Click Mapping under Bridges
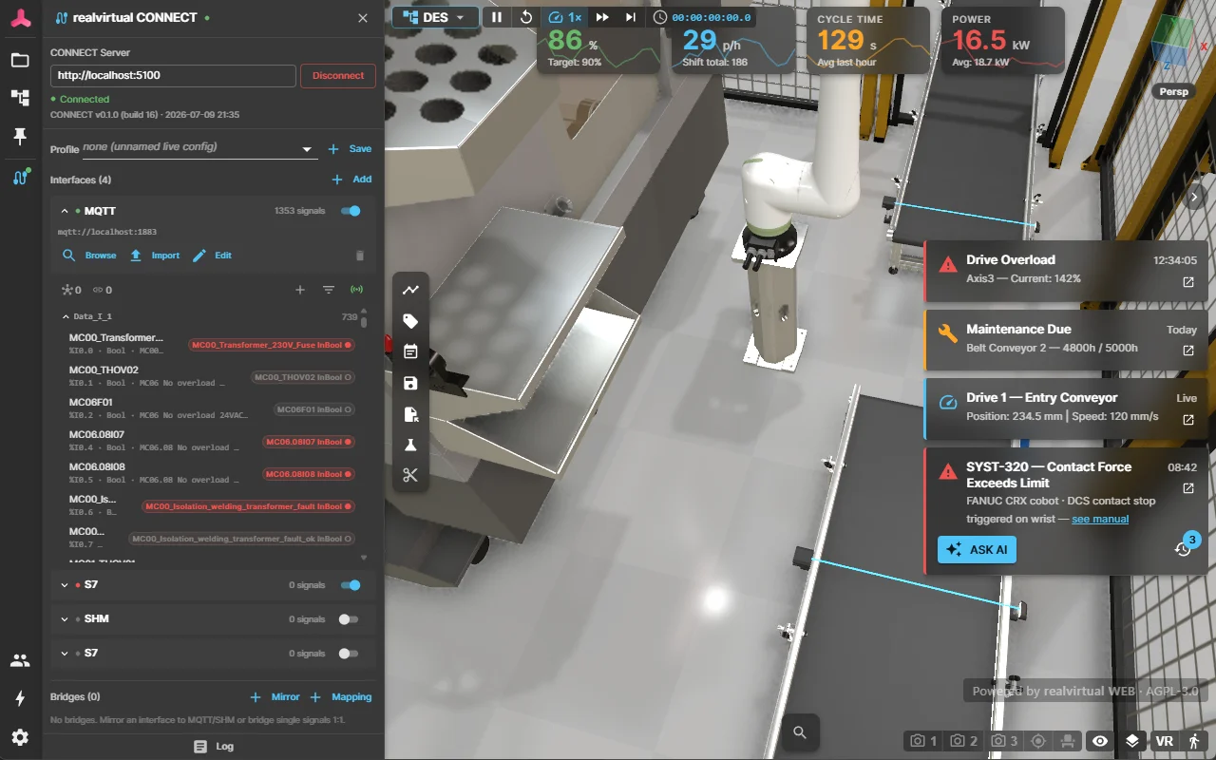Screen dimensions: 1216x760 (x=341, y=697)
